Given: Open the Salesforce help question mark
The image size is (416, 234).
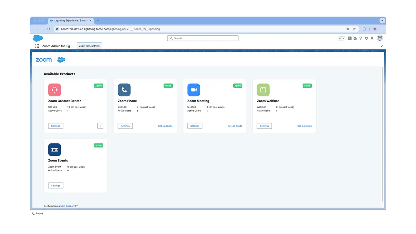Looking at the screenshot, I should (361, 38).
